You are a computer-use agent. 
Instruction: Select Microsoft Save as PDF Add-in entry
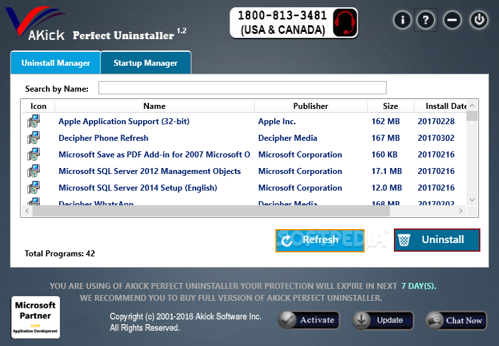154,155
